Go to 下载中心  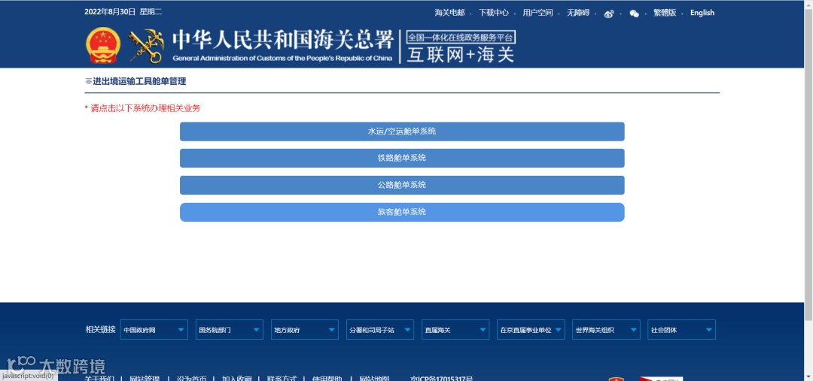[494, 13]
